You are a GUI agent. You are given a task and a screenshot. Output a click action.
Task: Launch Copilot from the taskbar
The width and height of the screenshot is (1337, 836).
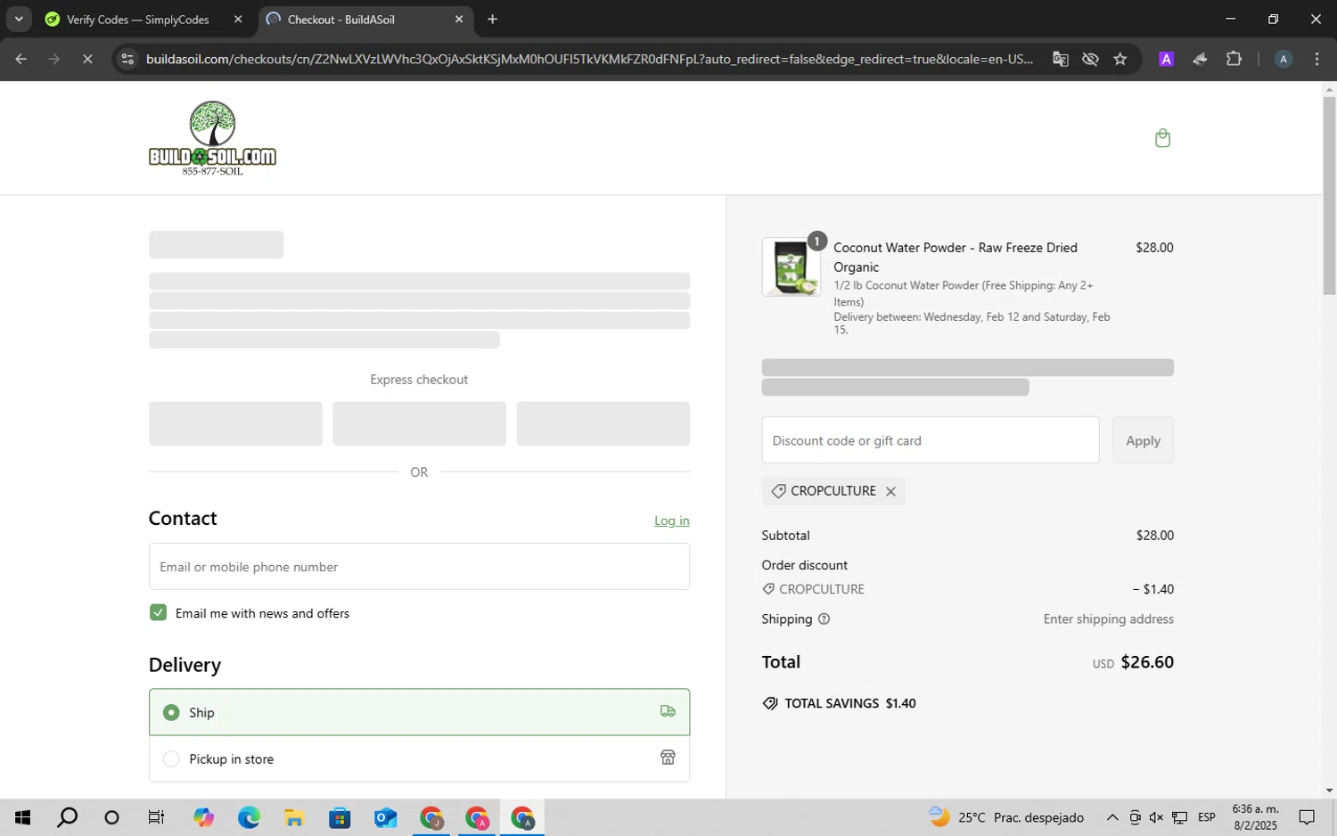coord(203,817)
